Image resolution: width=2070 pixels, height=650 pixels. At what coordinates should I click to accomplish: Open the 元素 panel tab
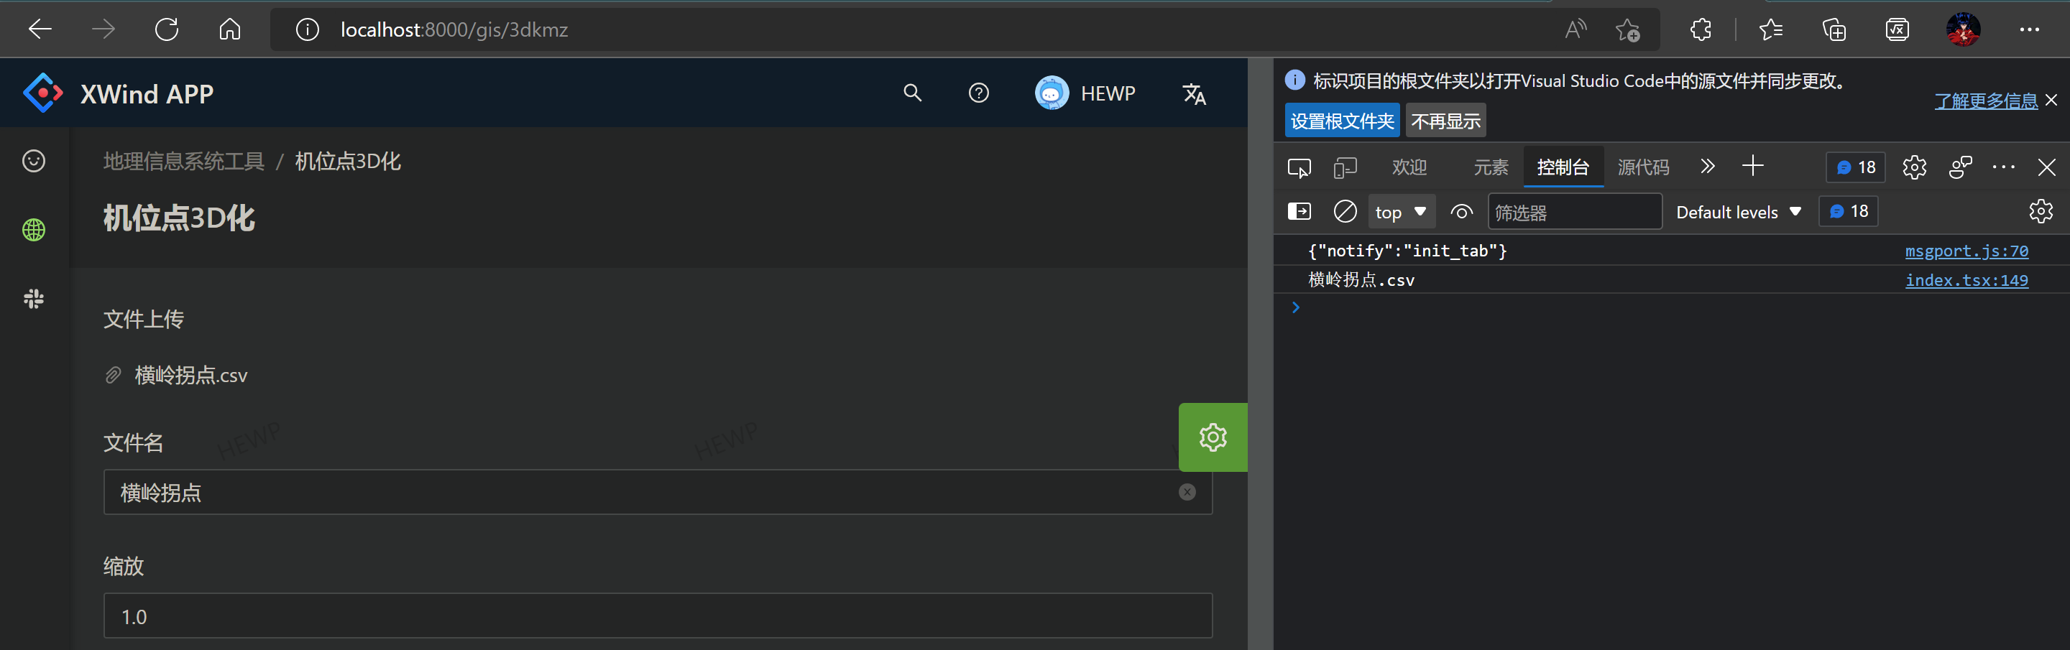coord(1491,167)
